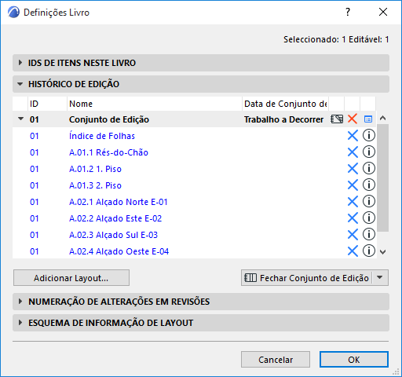Show info for A.02.1 Alçado Norte E-01

tap(369, 201)
